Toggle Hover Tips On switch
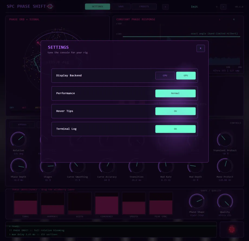The image size is (249, 241). click(x=175, y=111)
